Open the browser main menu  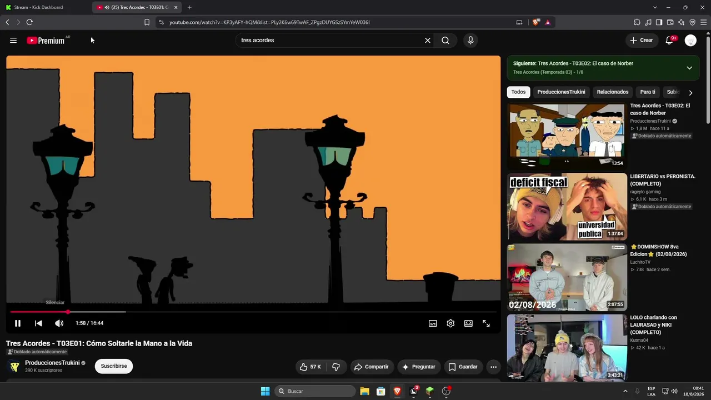[x=703, y=22]
